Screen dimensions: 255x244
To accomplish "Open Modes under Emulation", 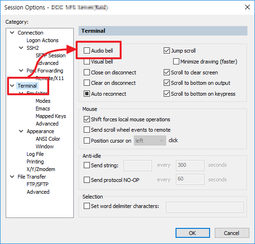I will [43, 101].
